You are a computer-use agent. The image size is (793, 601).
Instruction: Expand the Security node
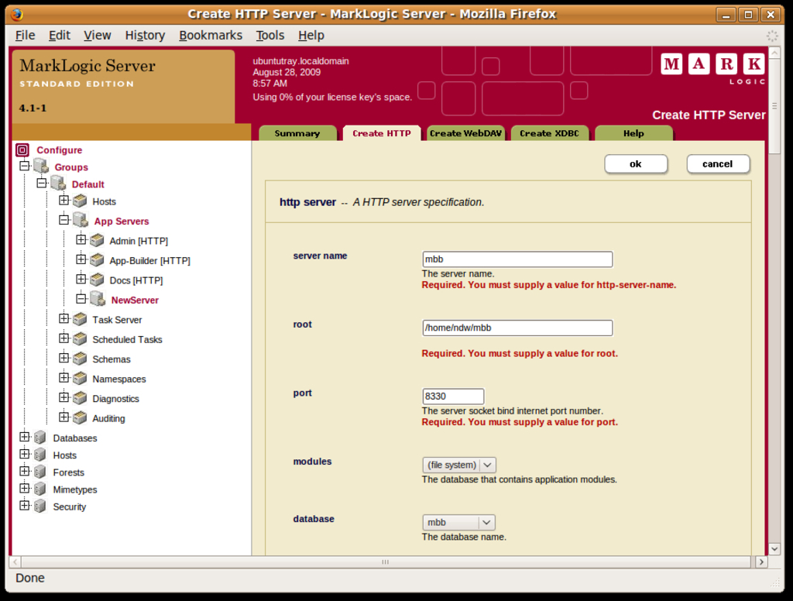(24, 505)
